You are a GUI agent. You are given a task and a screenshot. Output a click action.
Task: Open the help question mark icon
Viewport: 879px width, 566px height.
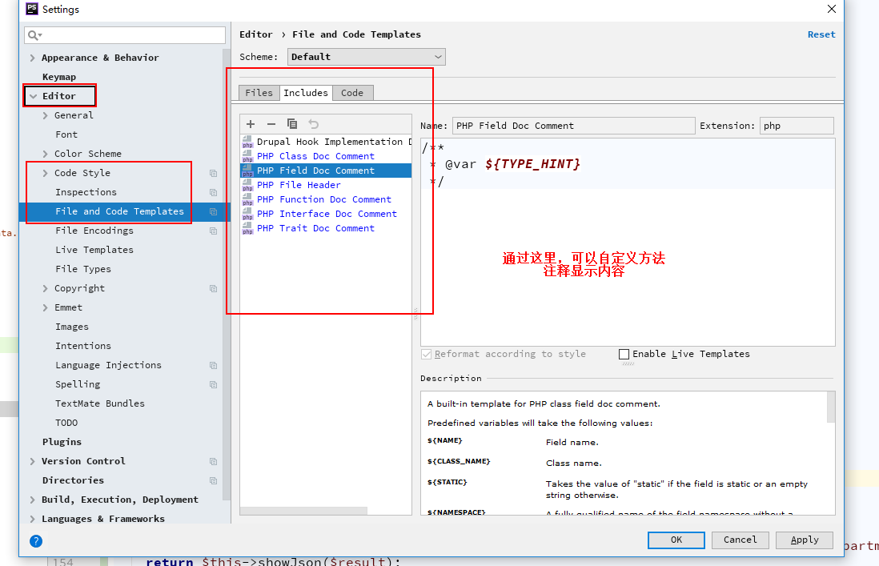36,540
